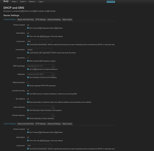
Task: Switch to the top Static Leases tab
Action: tap(67, 20)
